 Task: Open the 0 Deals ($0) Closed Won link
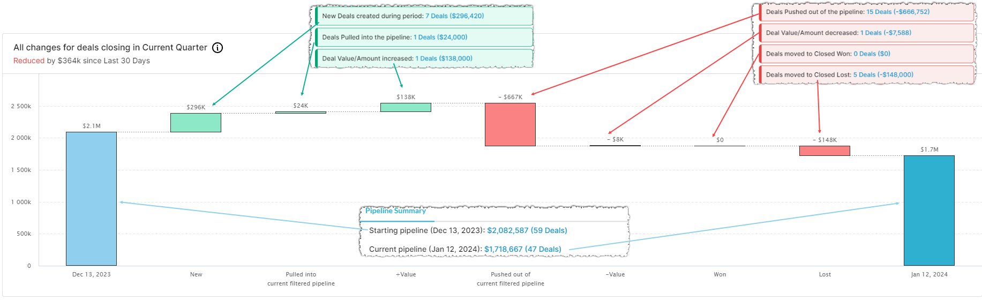point(872,54)
